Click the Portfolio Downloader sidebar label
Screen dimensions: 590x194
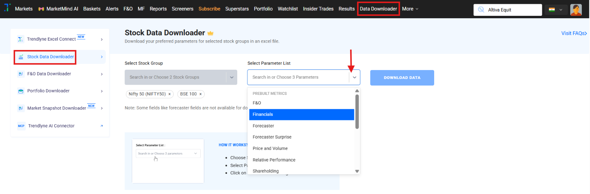coord(48,91)
